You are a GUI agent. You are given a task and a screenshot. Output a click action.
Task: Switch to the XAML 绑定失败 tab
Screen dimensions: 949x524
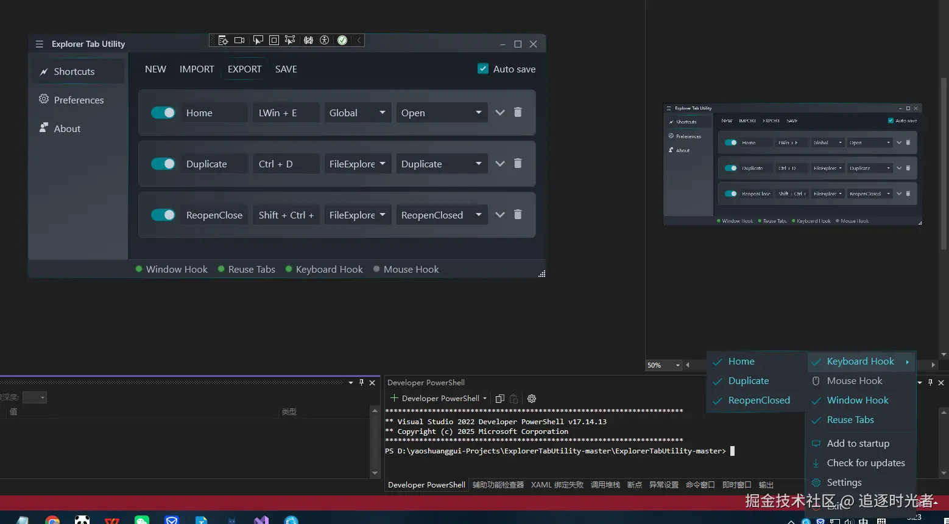(557, 485)
